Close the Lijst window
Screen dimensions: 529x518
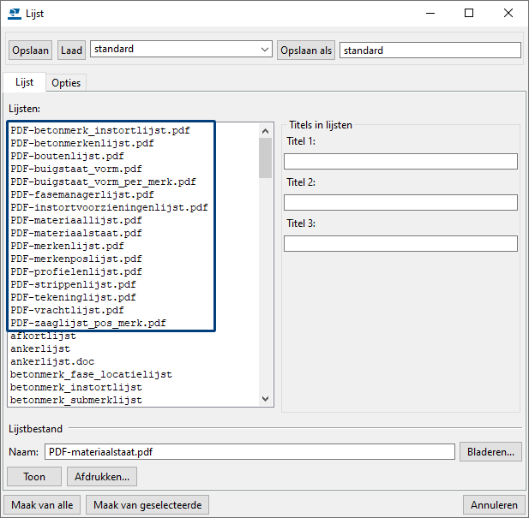[x=508, y=14]
